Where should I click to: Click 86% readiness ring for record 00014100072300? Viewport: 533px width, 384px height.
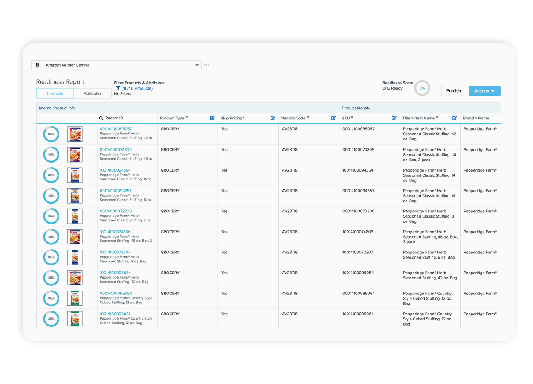pyautogui.click(x=51, y=216)
